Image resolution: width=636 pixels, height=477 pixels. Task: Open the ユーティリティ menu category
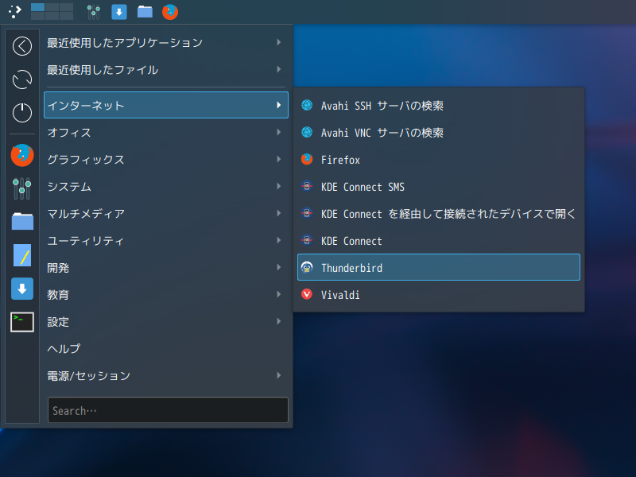point(166,241)
